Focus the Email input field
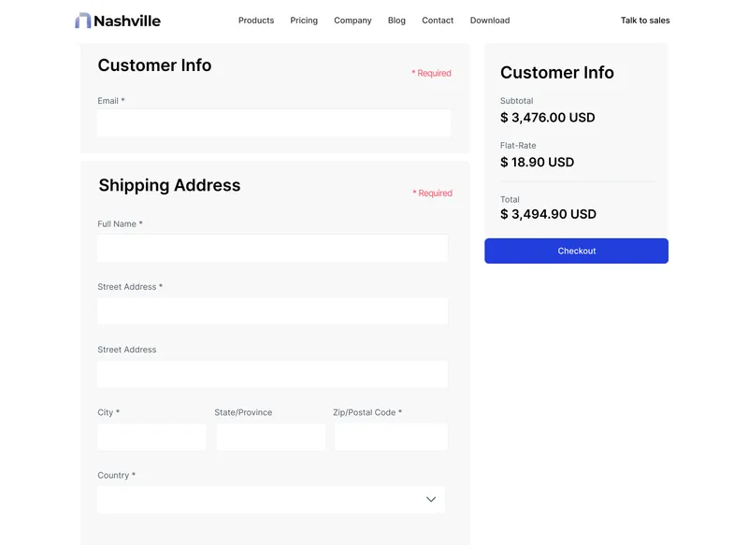Viewport: 748px width, 545px height. click(273, 122)
